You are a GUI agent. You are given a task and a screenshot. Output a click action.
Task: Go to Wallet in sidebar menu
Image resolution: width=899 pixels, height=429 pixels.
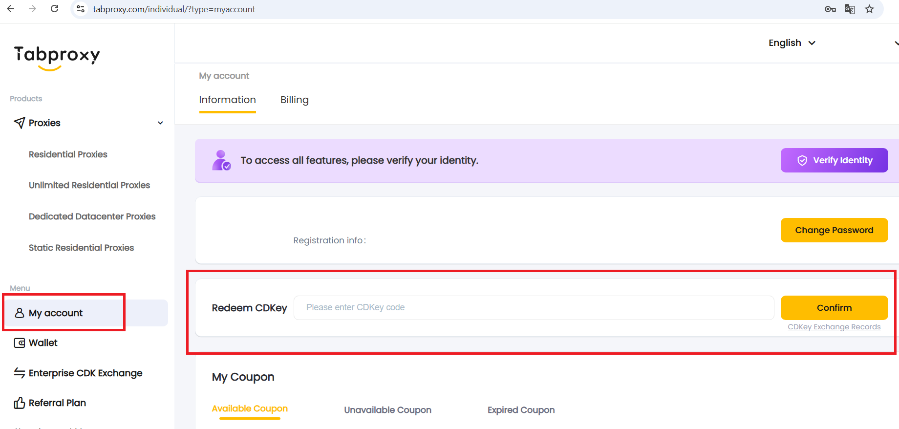coord(43,343)
